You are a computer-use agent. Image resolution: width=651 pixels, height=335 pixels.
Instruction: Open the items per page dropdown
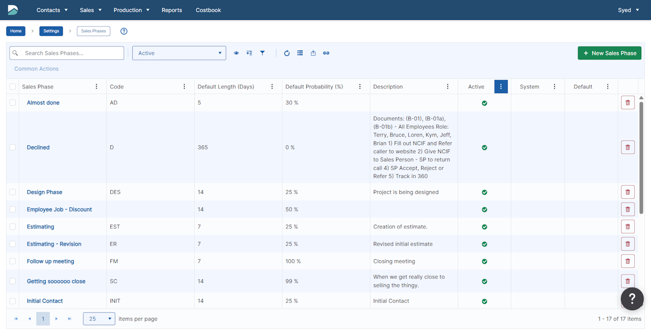(x=99, y=319)
